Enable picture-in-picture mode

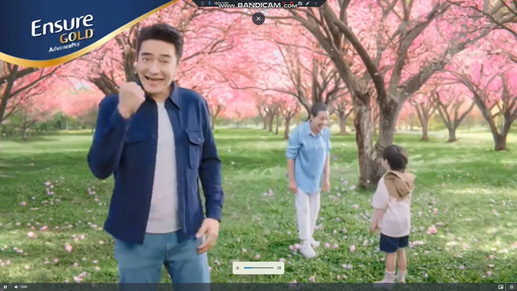coord(501,287)
